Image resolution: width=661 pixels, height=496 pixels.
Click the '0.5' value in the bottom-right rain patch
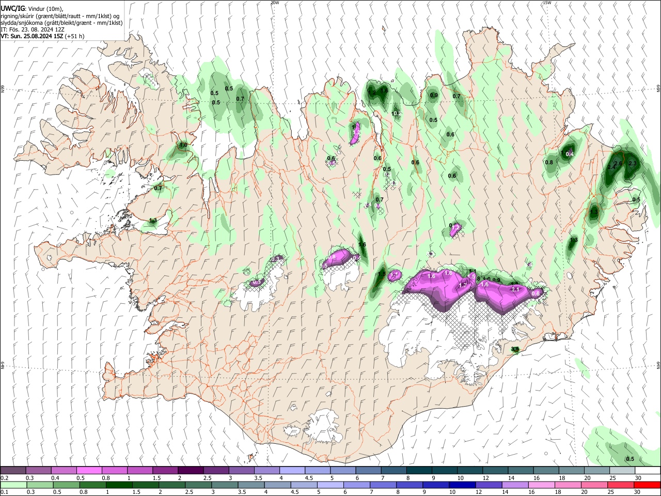pos(630,459)
